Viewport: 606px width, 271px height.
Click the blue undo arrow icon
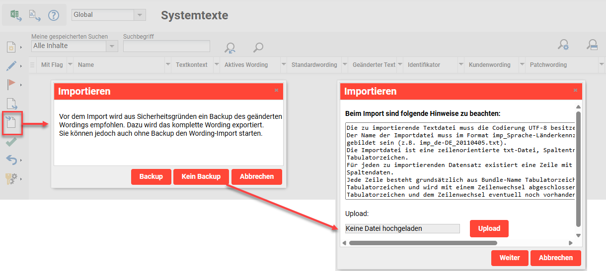[11, 160]
